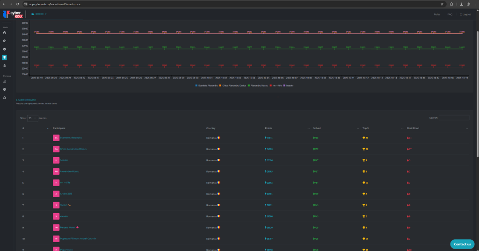Open the FAQ menu item
Viewport: 479px width, 251px height.
click(450, 14)
